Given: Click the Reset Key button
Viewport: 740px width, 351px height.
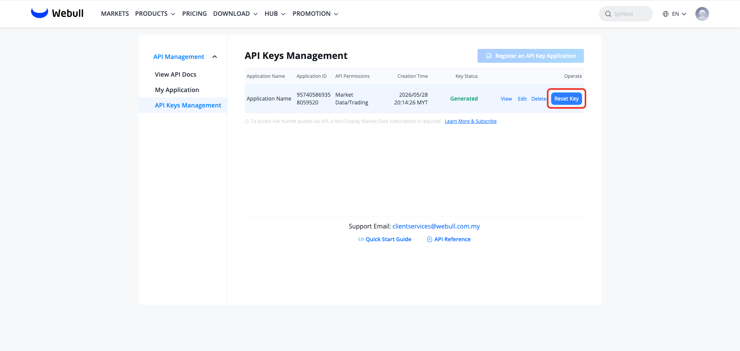Looking at the screenshot, I should point(567,99).
